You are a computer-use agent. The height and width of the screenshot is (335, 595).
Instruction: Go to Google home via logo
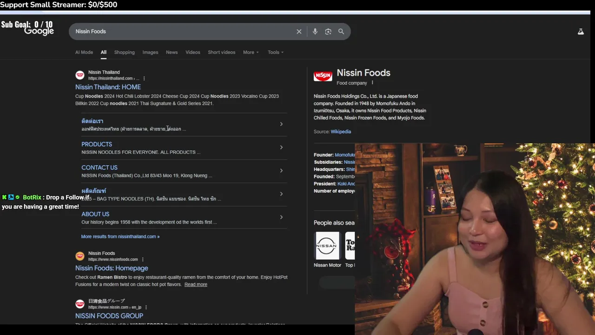(39, 31)
